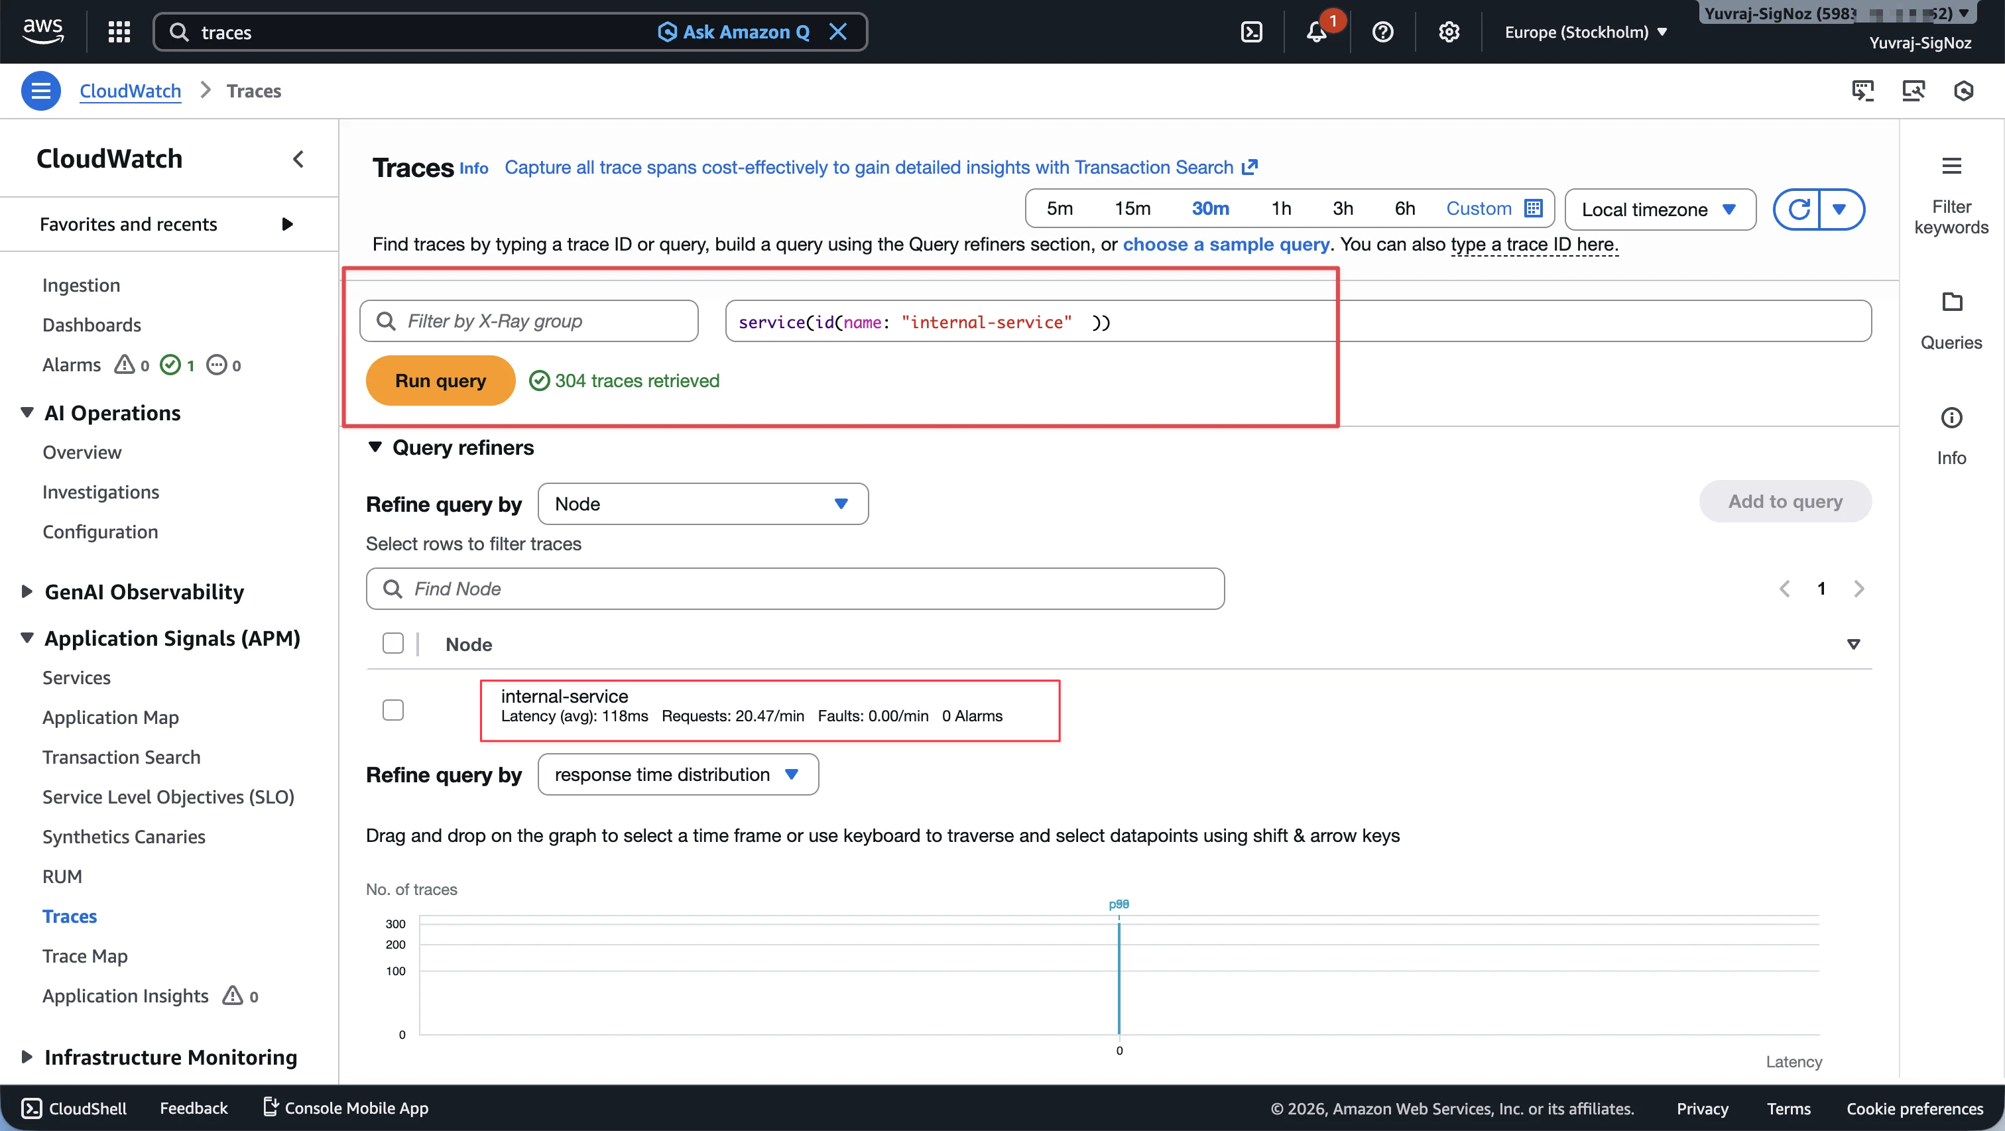Screen dimensions: 2005x1131
Task: Collapse the Query refiners section
Action: (x=376, y=447)
